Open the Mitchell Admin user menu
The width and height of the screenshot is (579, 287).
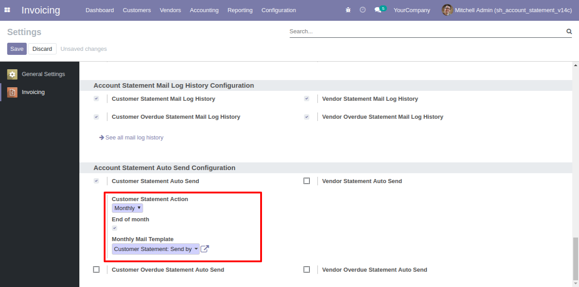coord(507,10)
